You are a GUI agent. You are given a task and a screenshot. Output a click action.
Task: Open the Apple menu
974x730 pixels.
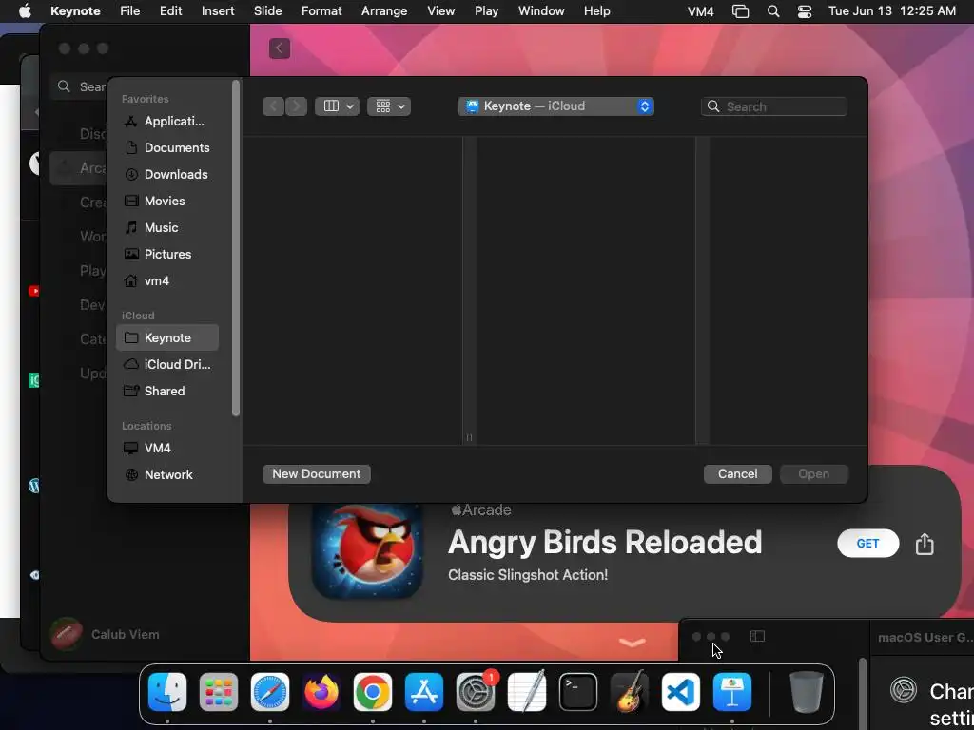[25, 11]
